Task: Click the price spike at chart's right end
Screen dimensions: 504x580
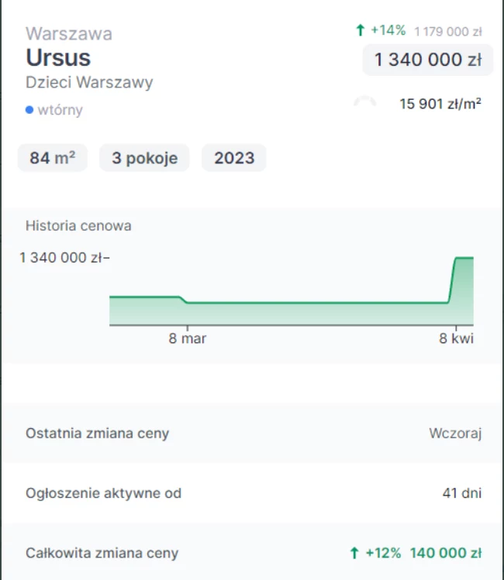Action: click(462, 259)
